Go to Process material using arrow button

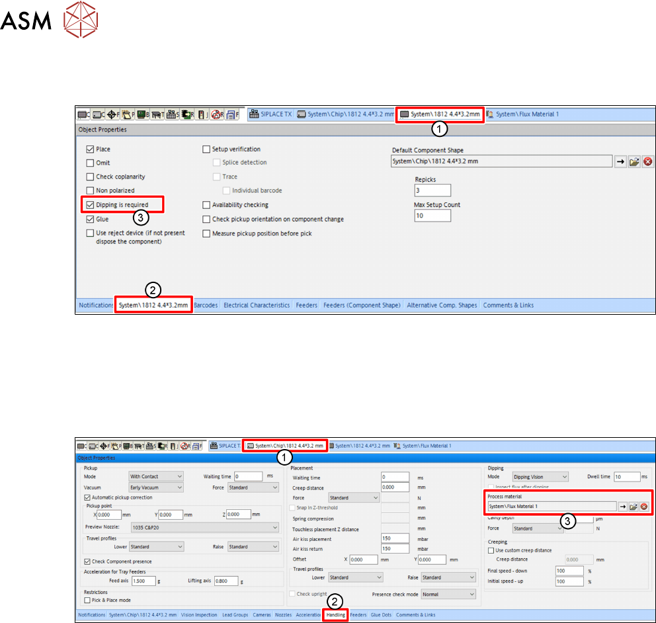coord(622,507)
